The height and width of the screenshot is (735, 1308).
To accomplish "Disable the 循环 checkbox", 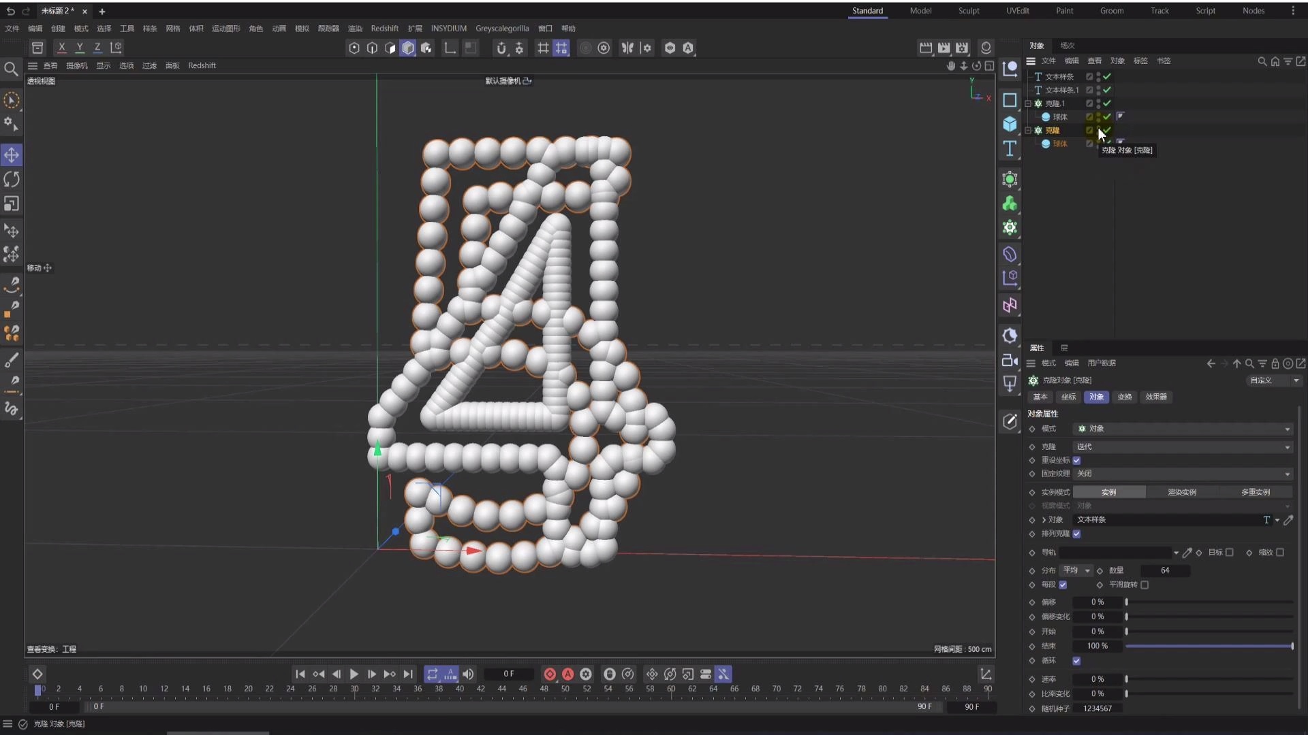I will (x=1077, y=661).
